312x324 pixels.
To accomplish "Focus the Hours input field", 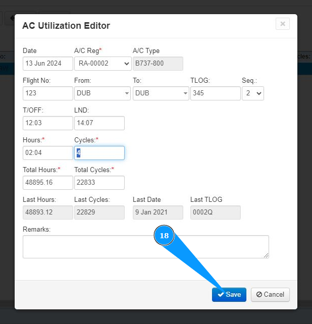I will tap(48, 153).
